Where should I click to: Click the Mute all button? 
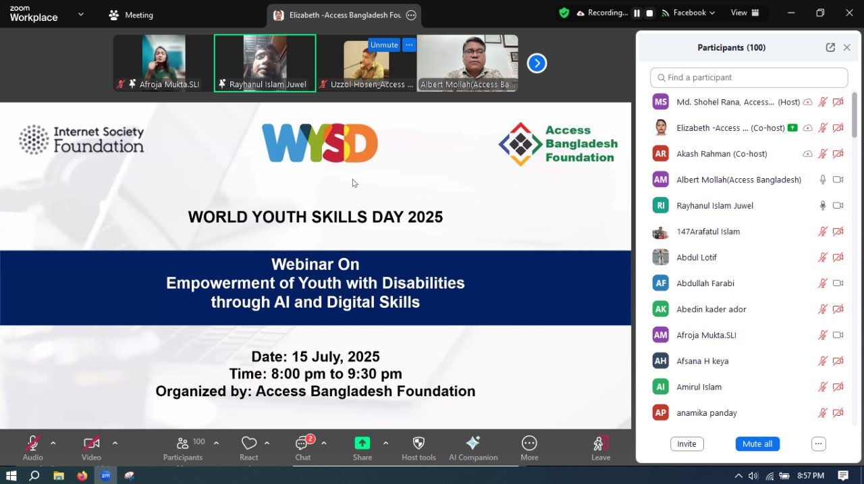point(757,443)
